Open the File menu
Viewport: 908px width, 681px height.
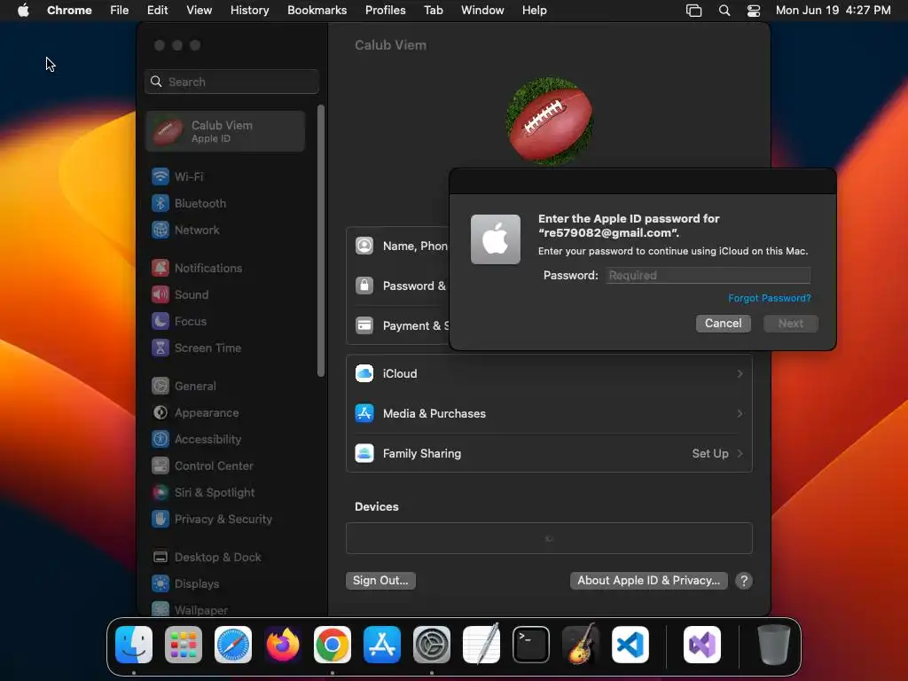120,10
